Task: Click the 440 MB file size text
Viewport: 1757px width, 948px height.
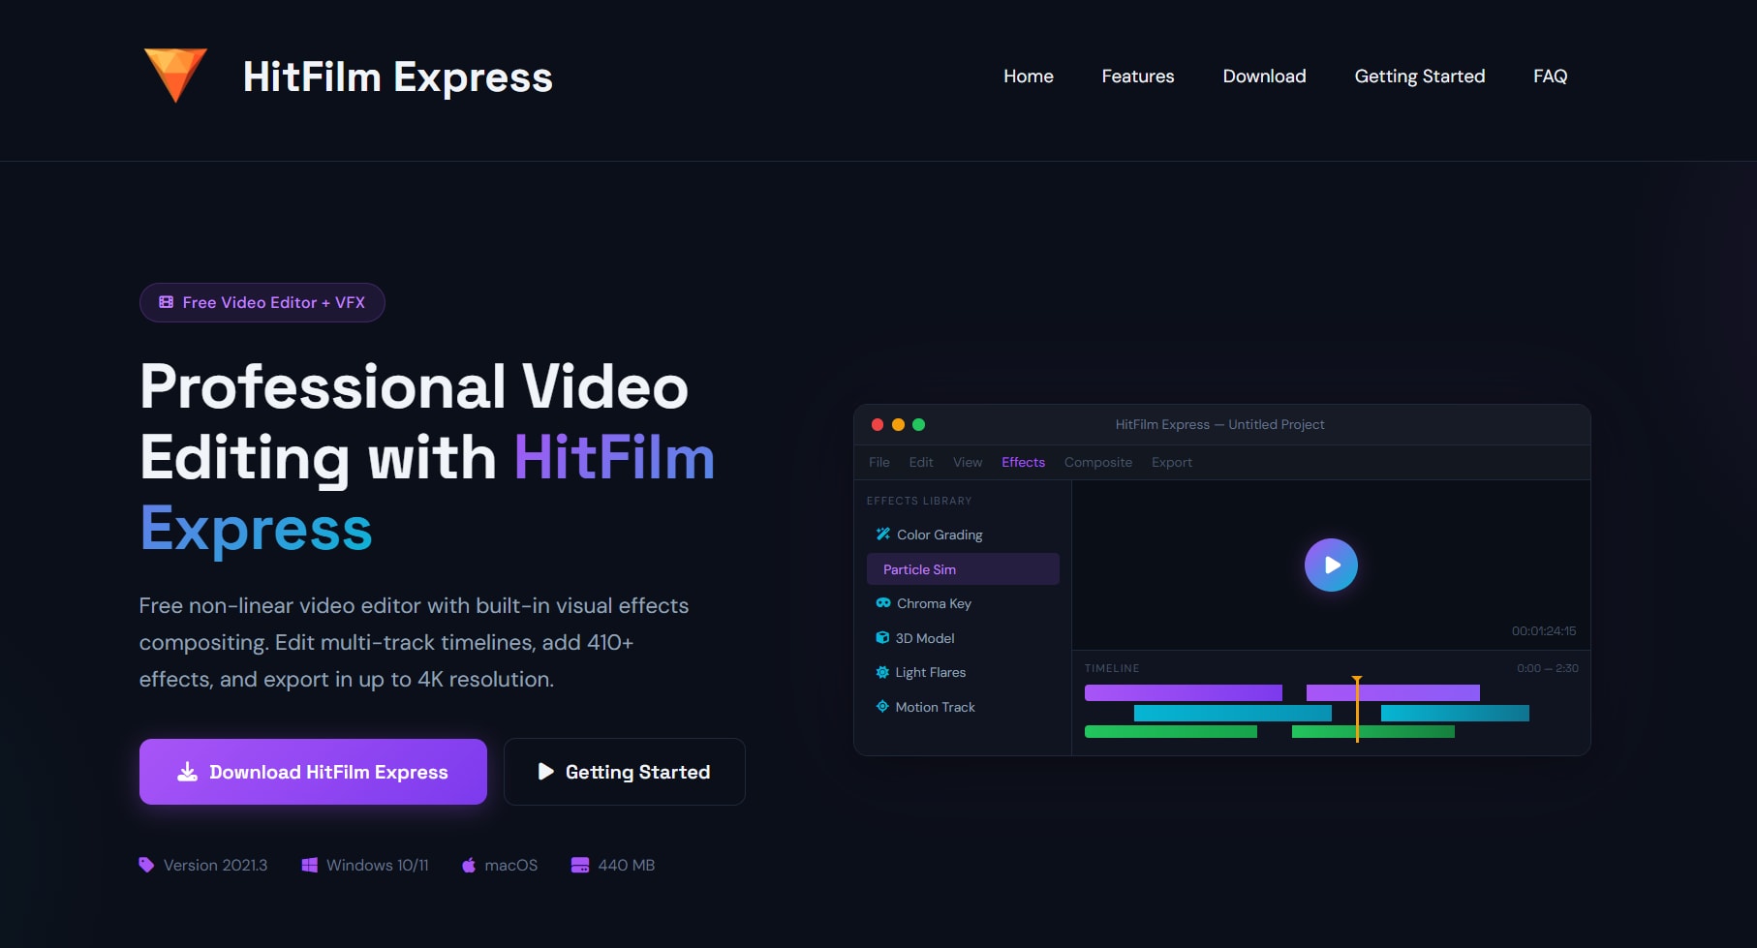Action: pos(627,865)
